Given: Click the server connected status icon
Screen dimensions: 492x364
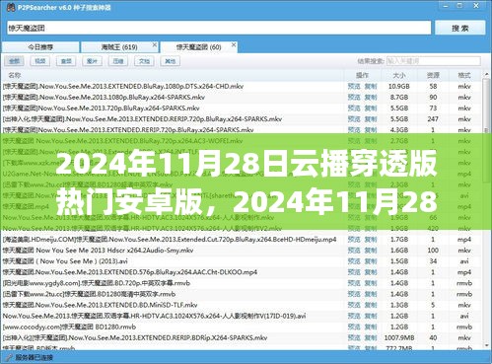Looking at the screenshot, I should pos(9,357).
